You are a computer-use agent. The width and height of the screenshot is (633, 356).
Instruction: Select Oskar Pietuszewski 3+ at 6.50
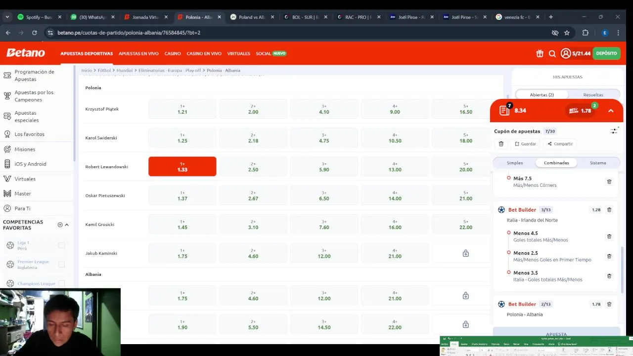pos(324,195)
